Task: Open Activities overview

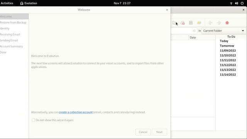Action: coord(7,3)
